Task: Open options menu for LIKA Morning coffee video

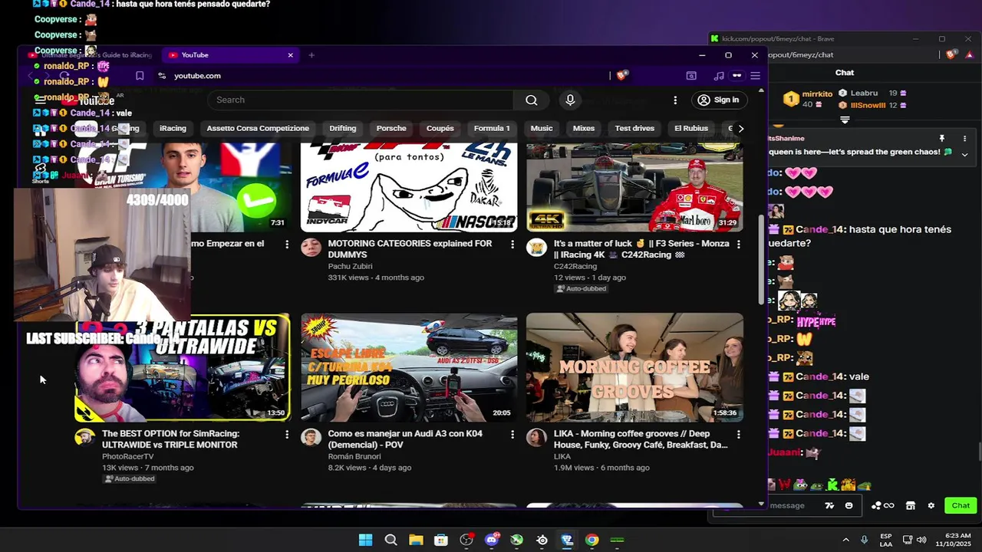Action: click(x=738, y=434)
